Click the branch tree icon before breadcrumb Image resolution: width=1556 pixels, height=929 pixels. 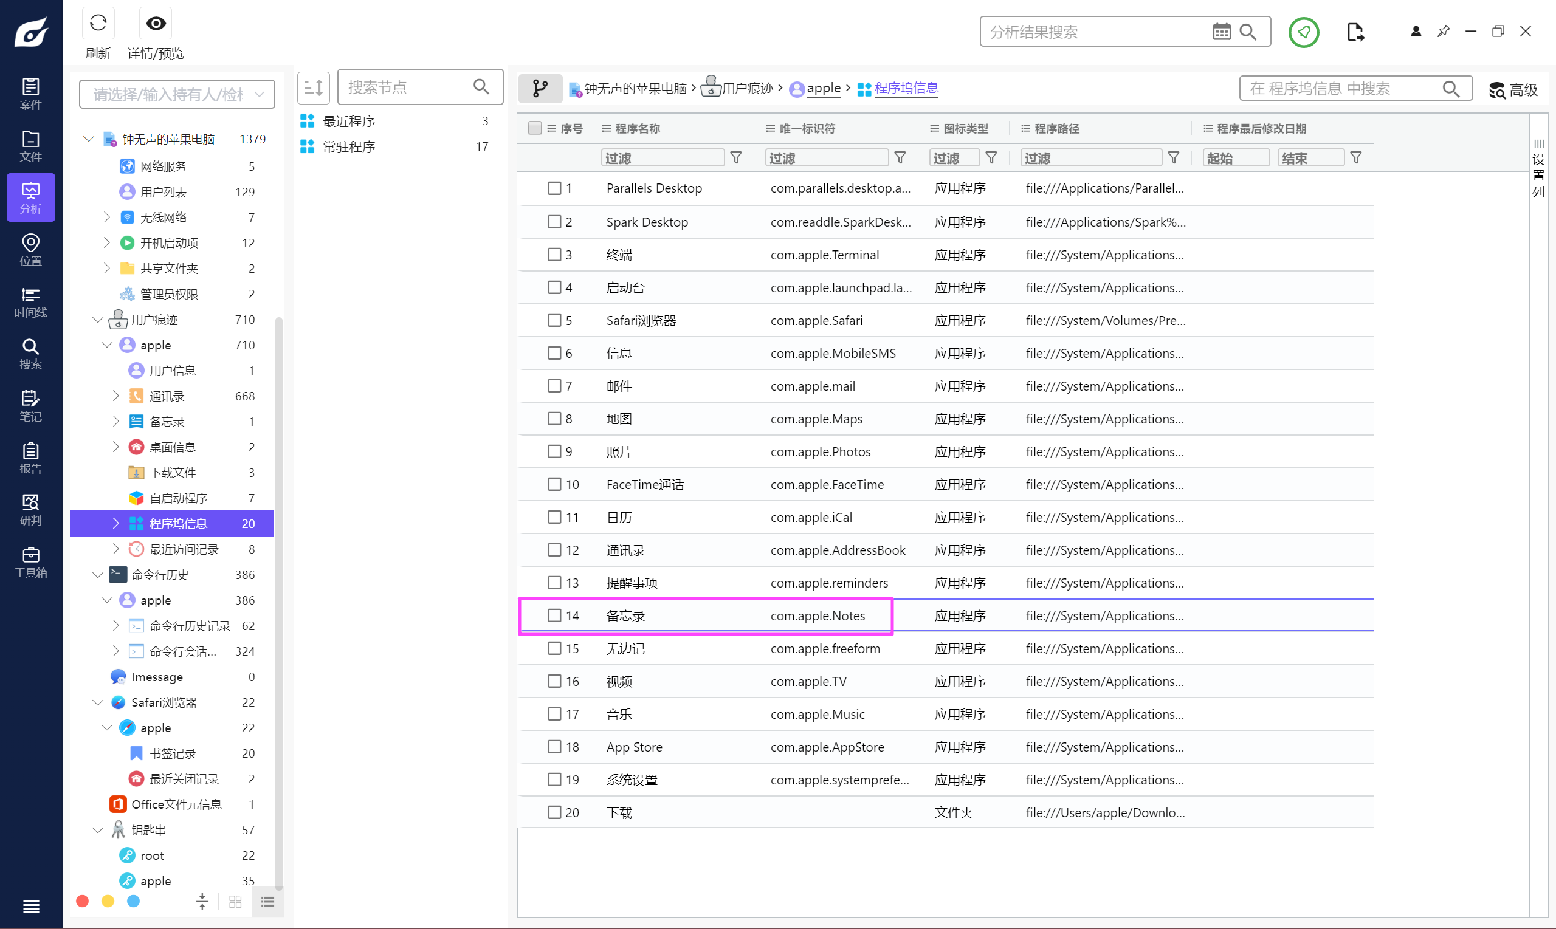pos(540,88)
